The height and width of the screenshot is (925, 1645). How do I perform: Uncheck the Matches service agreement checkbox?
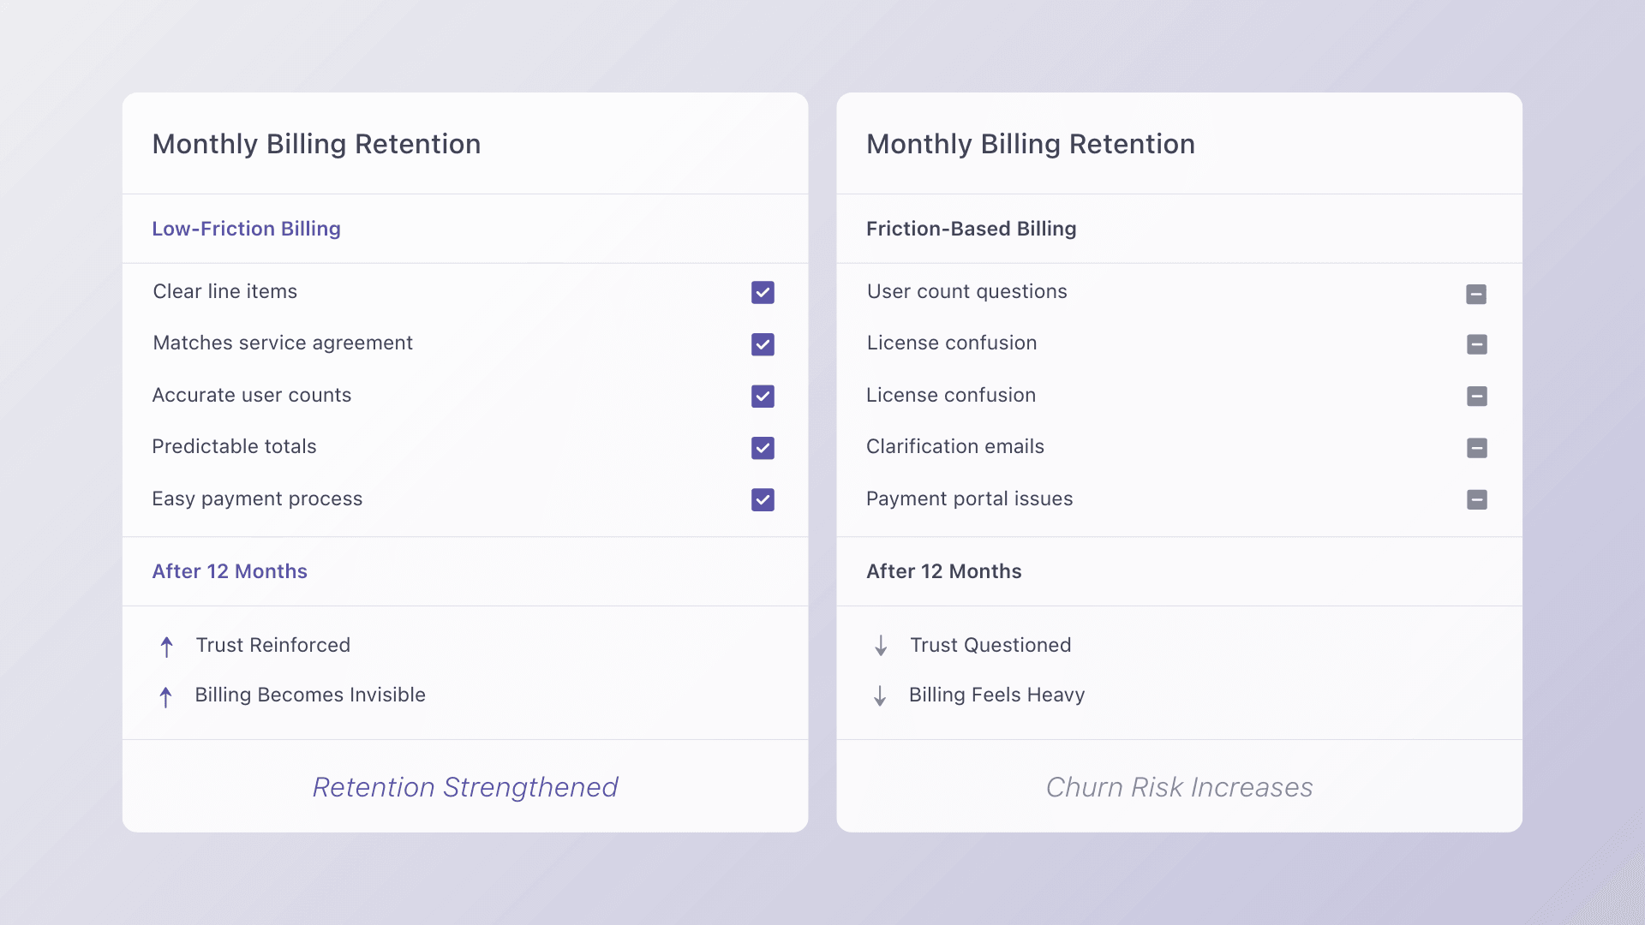(763, 344)
